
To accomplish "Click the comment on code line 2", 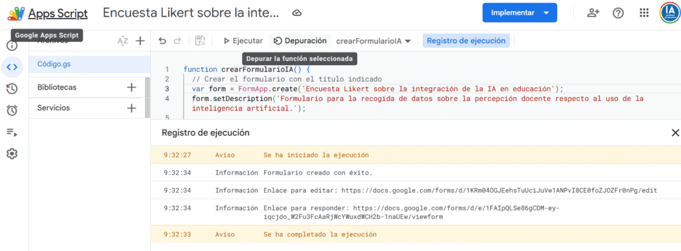I will 287,79.
